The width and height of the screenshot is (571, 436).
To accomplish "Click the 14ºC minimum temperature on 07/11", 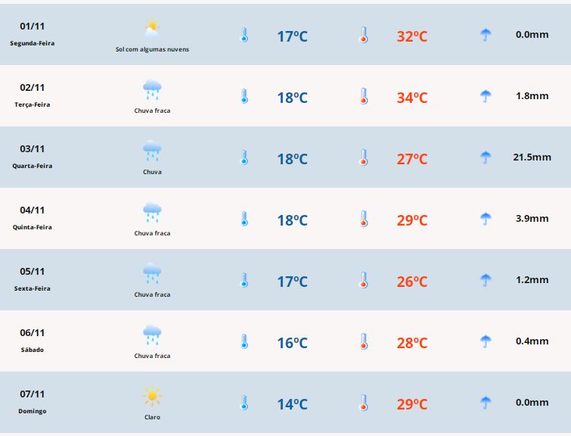I will (292, 404).
